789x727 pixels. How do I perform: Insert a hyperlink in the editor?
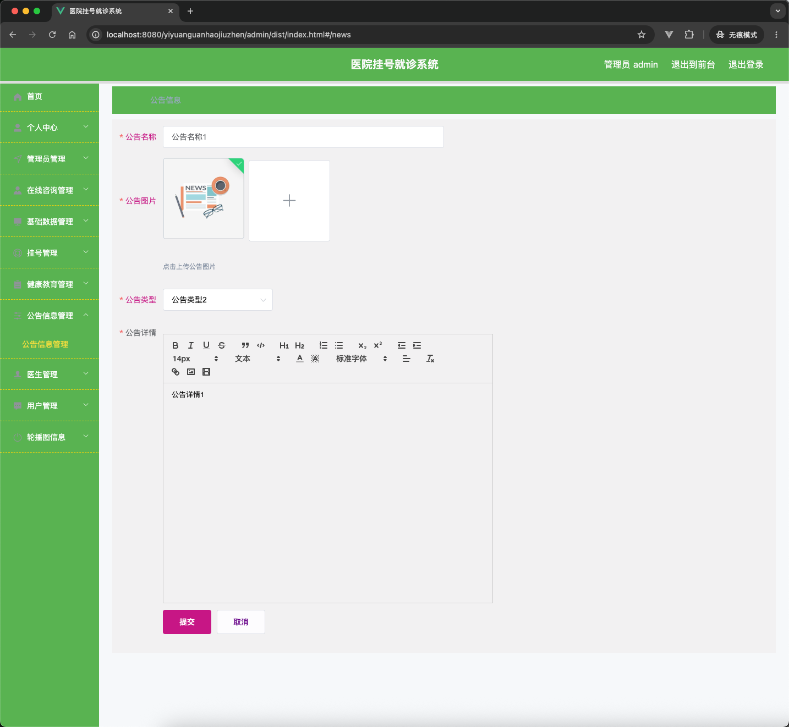click(x=176, y=372)
